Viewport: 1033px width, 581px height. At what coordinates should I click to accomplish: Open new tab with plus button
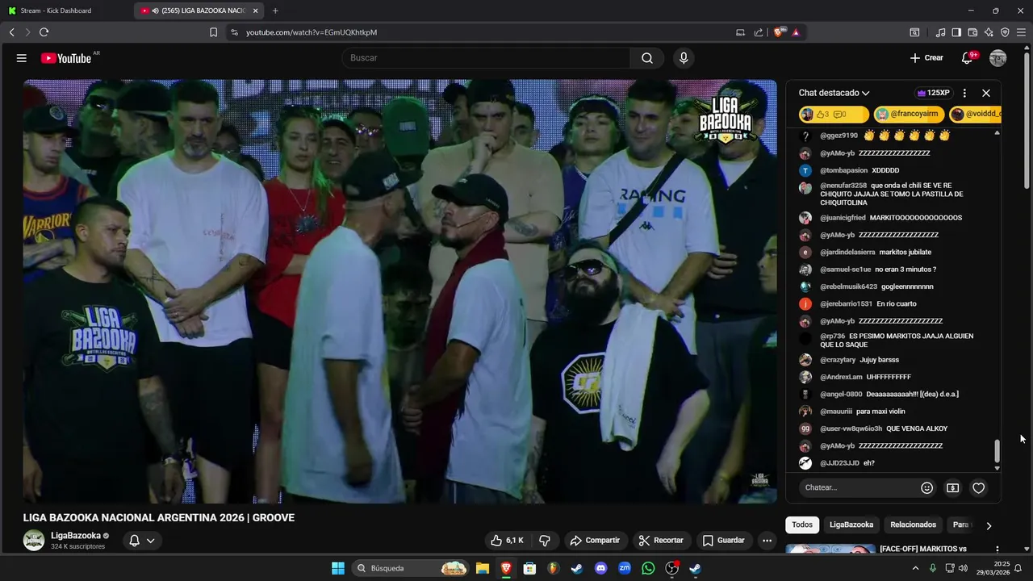[x=275, y=10]
